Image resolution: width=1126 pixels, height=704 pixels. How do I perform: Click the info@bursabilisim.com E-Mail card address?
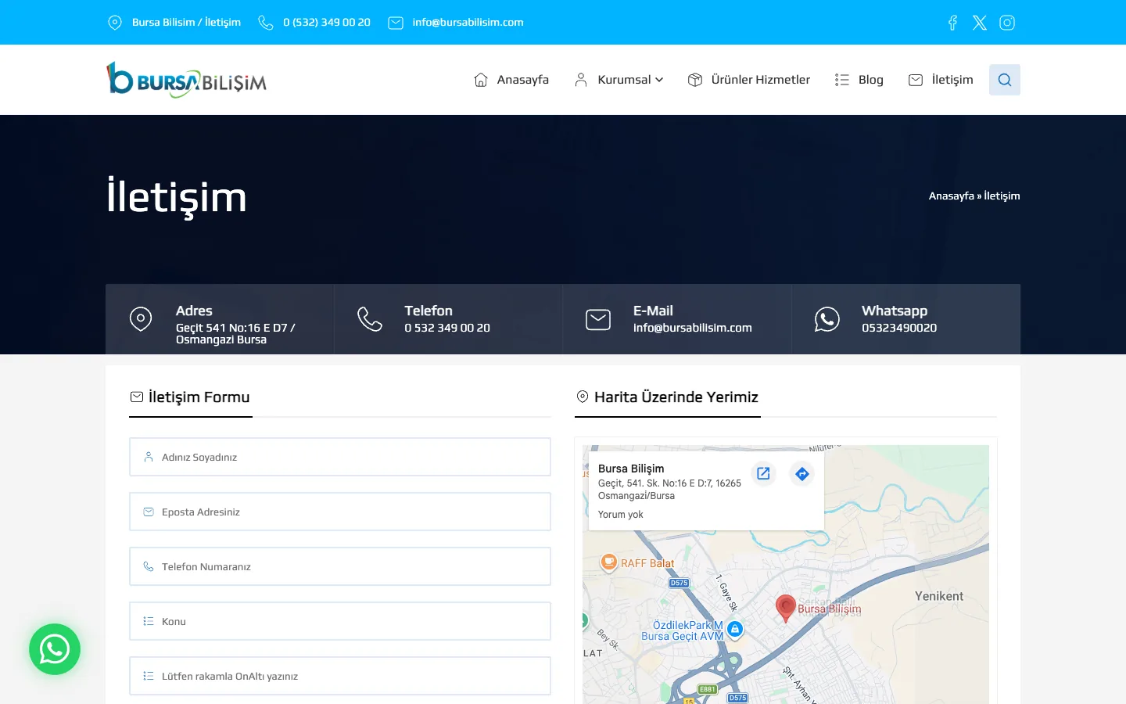click(x=693, y=329)
